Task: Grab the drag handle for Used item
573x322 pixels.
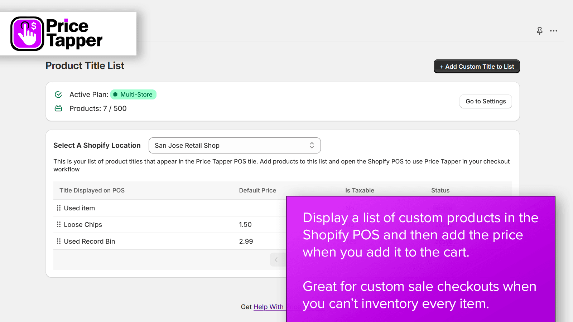Action: coord(58,208)
